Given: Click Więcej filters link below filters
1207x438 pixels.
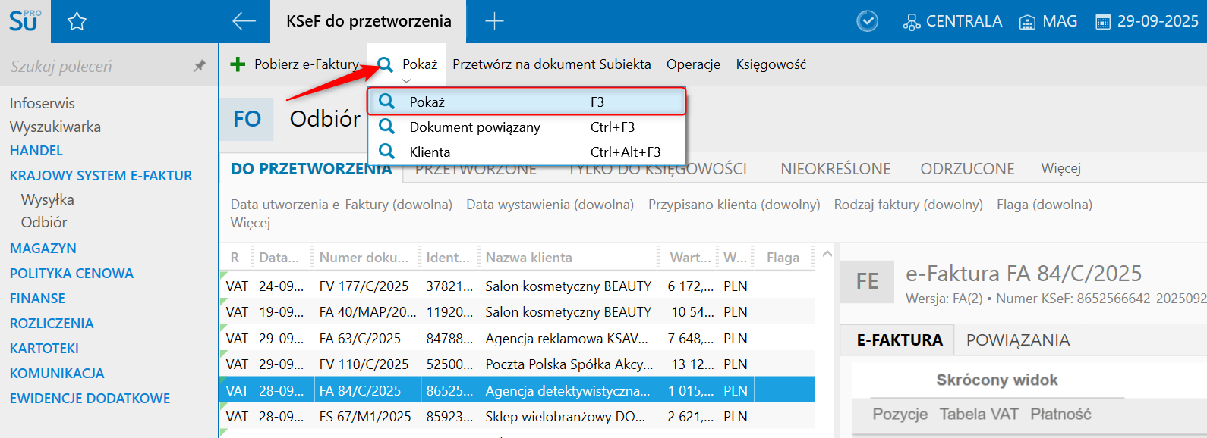Looking at the screenshot, I should (251, 223).
